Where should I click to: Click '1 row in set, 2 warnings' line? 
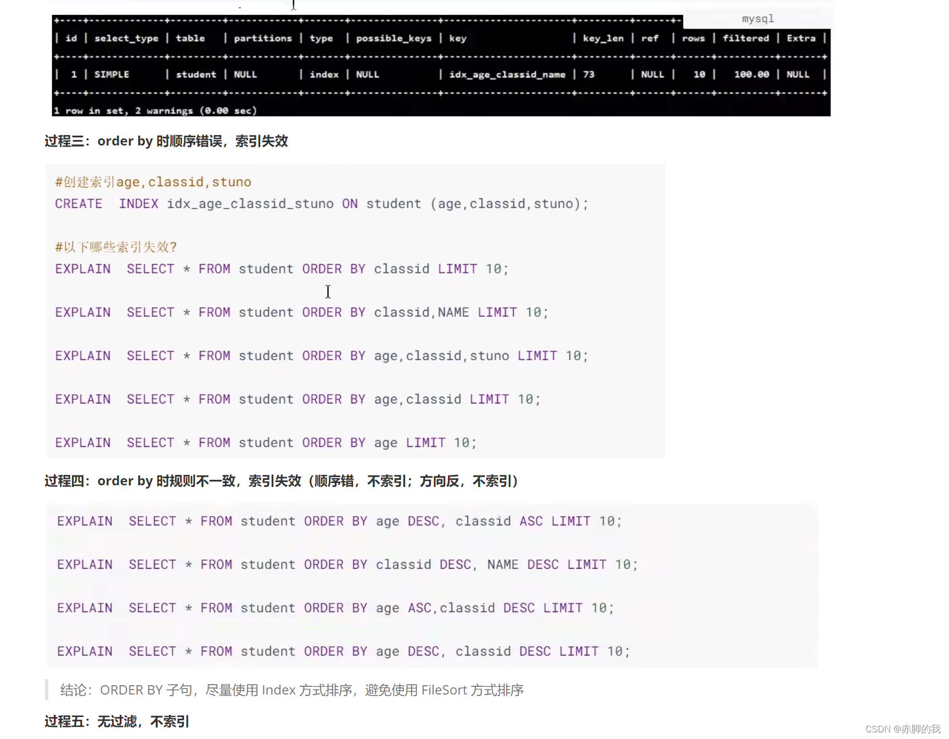point(155,110)
